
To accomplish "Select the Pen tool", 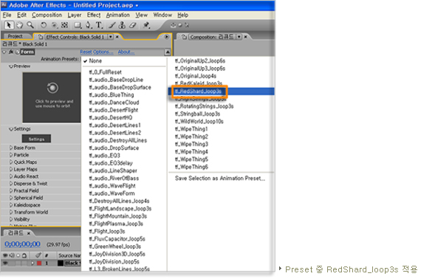I will 89,25.
